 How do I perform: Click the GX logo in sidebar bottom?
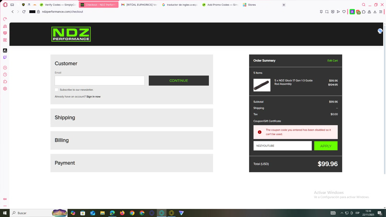click(5, 199)
